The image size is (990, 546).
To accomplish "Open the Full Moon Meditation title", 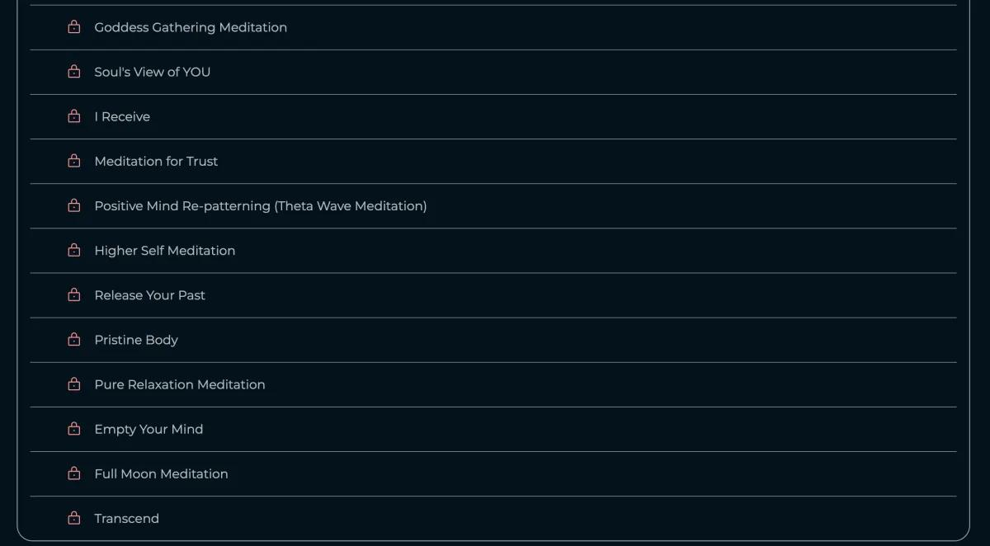I will point(161,473).
